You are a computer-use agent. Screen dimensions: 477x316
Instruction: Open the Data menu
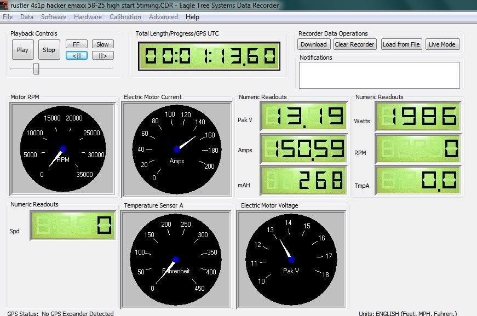(x=27, y=17)
